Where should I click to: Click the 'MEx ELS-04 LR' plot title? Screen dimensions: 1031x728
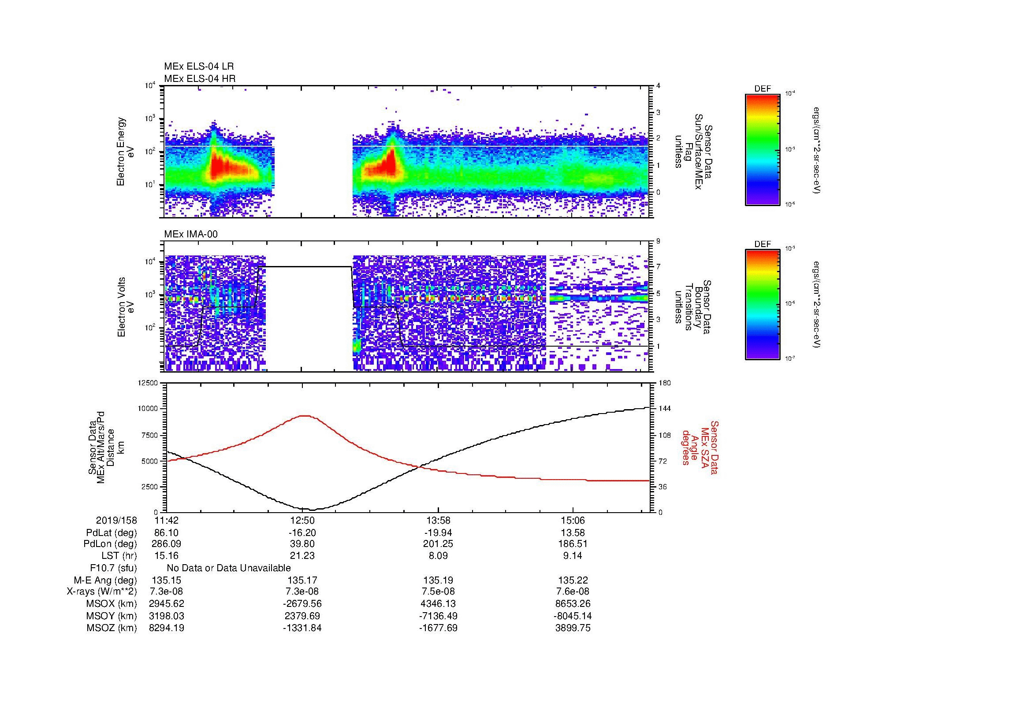(x=199, y=67)
